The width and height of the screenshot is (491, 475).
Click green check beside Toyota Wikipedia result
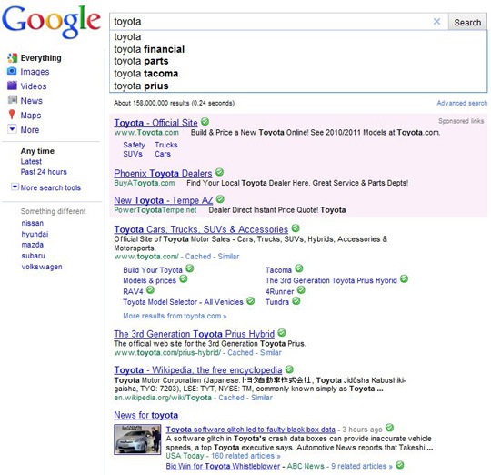pyautogui.click(x=289, y=369)
